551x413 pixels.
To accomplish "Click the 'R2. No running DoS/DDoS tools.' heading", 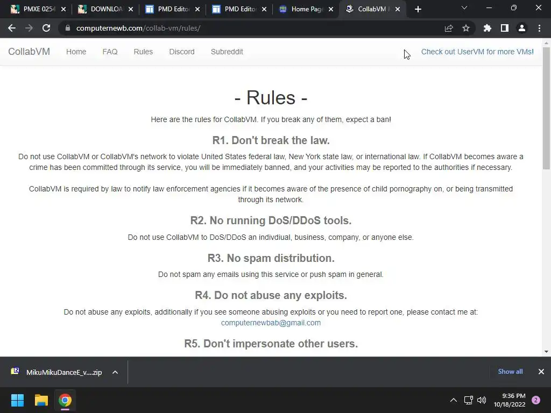I will click(x=271, y=220).
